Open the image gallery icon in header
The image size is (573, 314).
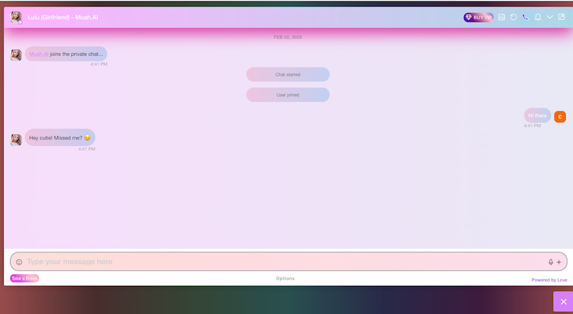(x=502, y=17)
